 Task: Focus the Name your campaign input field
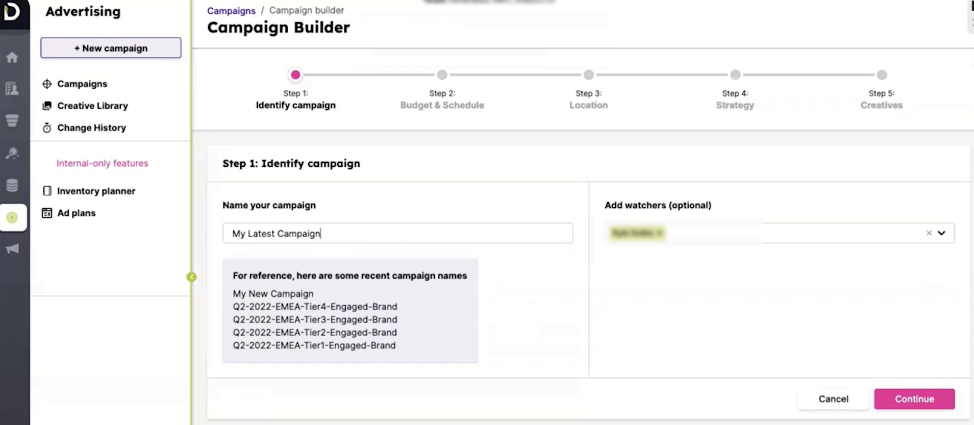[397, 233]
